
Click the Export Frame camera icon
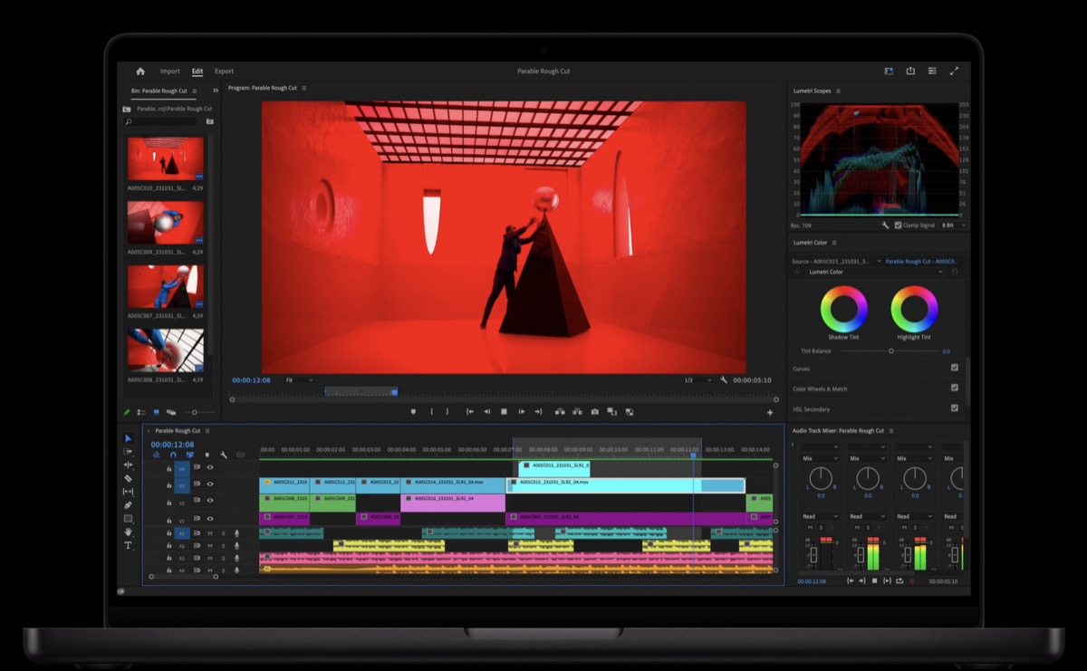coord(595,411)
